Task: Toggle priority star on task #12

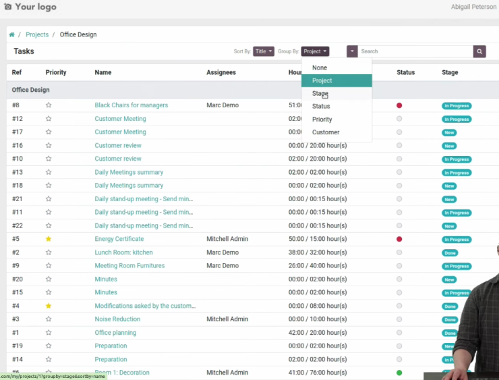Action: click(x=49, y=119)
